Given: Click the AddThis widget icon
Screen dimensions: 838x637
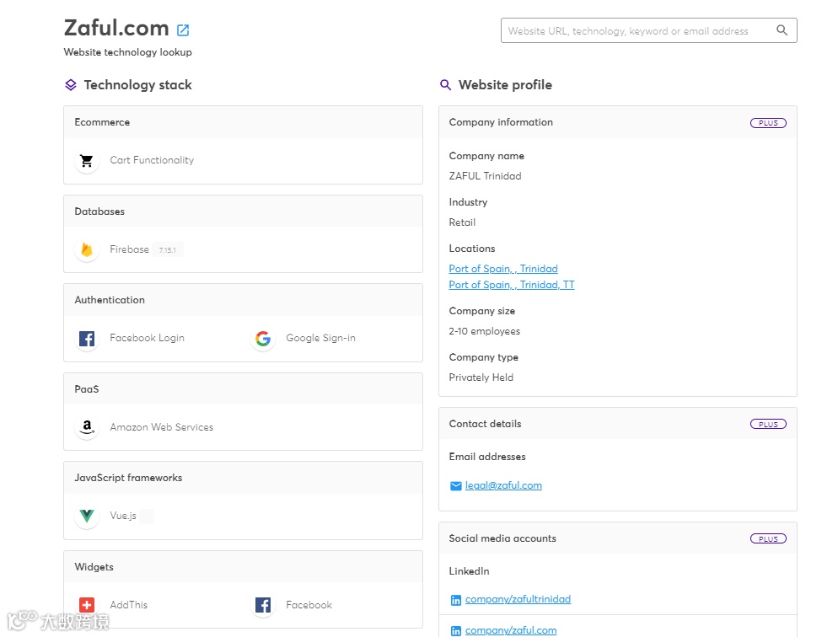Looking at the screenshot, I should pos(87,605).
